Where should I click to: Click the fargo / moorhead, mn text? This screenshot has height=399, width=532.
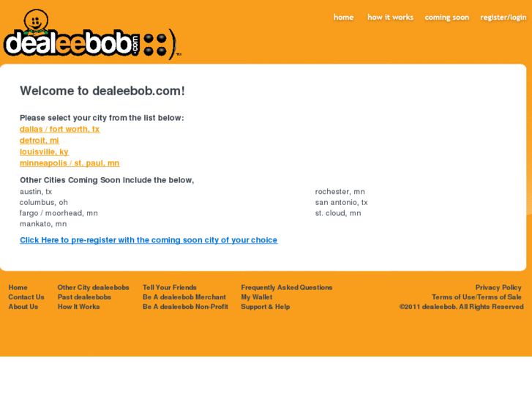59,213
